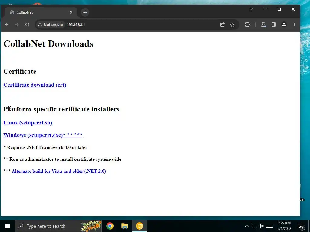The image size is (310, 232).
Task: Click the CollabNet Downloads heading
Action: pos(48,44)
